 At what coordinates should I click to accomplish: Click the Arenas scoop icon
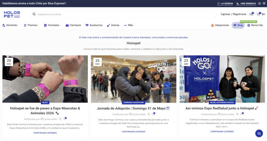point(108,25)
